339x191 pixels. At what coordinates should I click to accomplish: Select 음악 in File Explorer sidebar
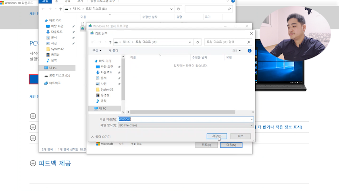pyautogui.click(x=54, y=60)
